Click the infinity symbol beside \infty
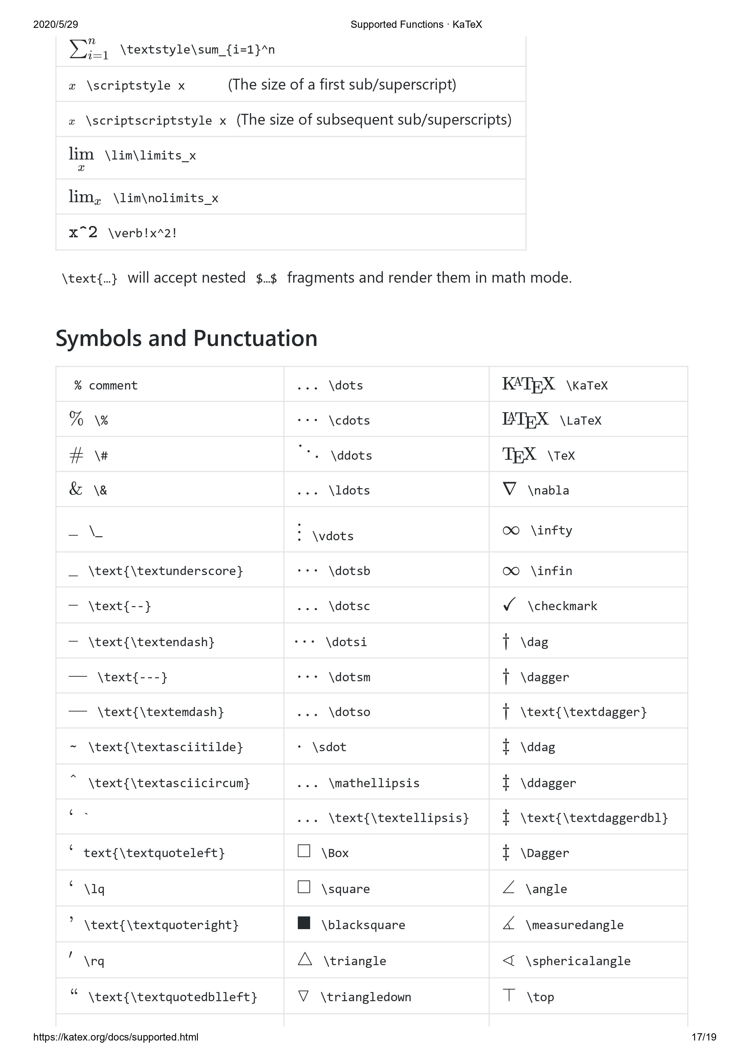This screenshot has width=750, height=1062. [x=511, y=530]
